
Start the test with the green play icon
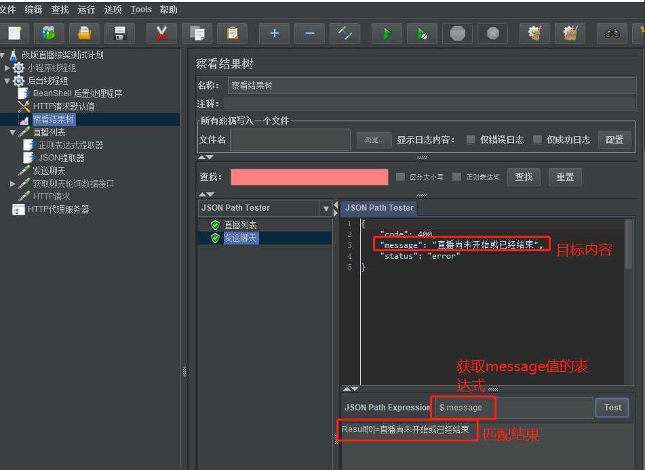[387, 33]
